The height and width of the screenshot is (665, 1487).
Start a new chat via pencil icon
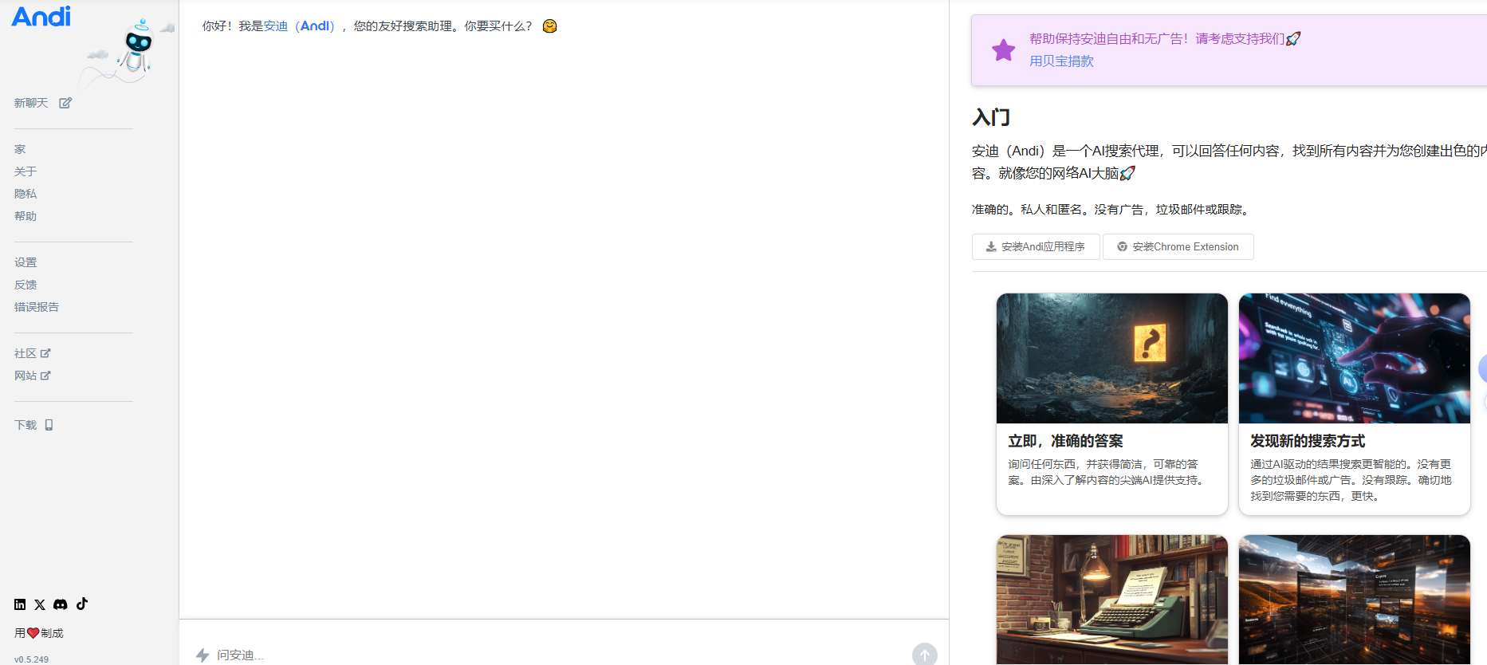pyautogui.click(x=65, y=103)
